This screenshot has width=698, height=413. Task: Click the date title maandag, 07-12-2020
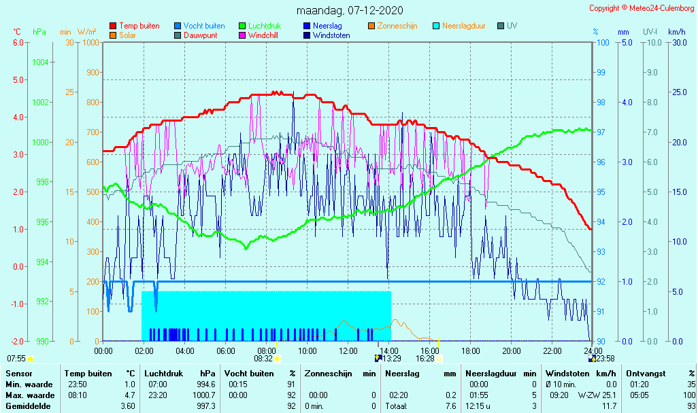[x=350, y=11]
